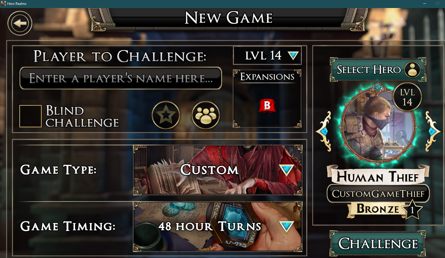Viewport: 445px width, 258px height.
Task: Click the Select Hero button
Action: (378, 70)
